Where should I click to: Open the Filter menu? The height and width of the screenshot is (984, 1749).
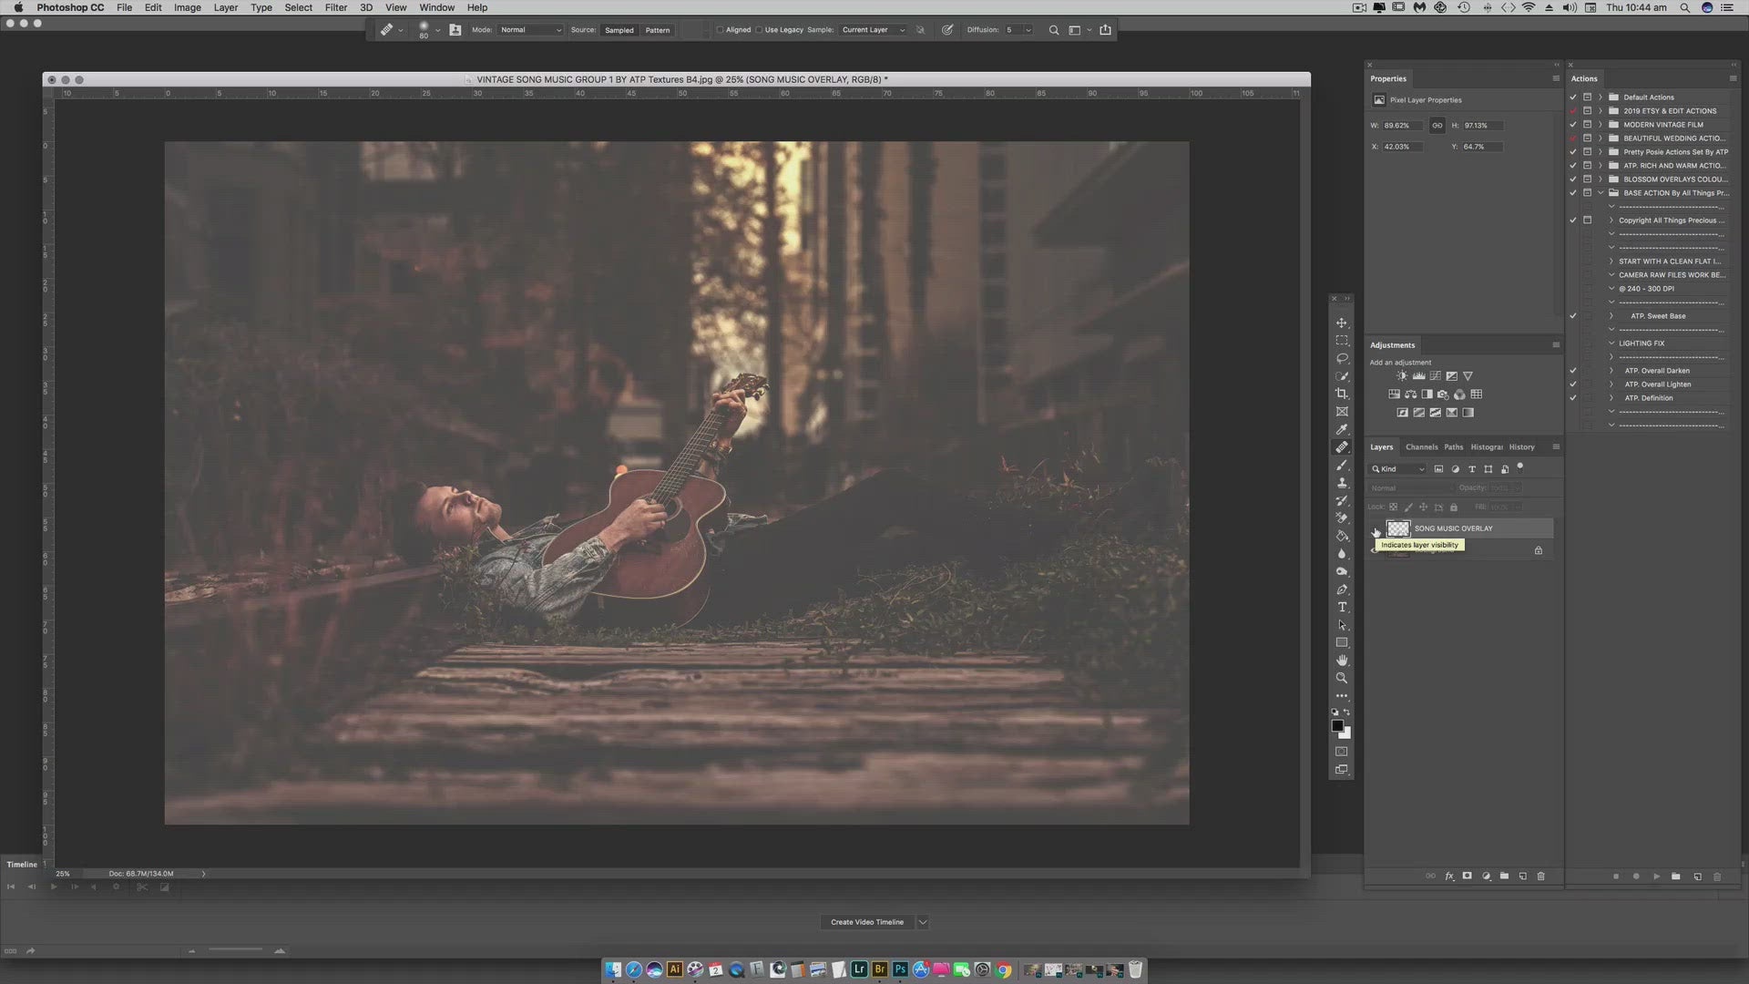coord(335,7)
